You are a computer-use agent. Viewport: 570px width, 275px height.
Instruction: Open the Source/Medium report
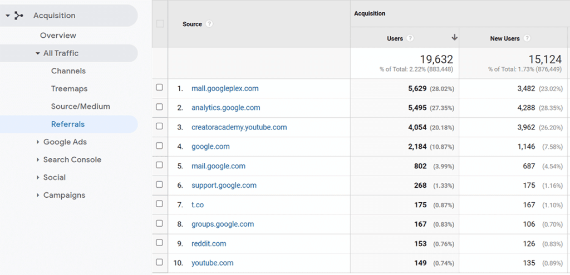(80, 106)
